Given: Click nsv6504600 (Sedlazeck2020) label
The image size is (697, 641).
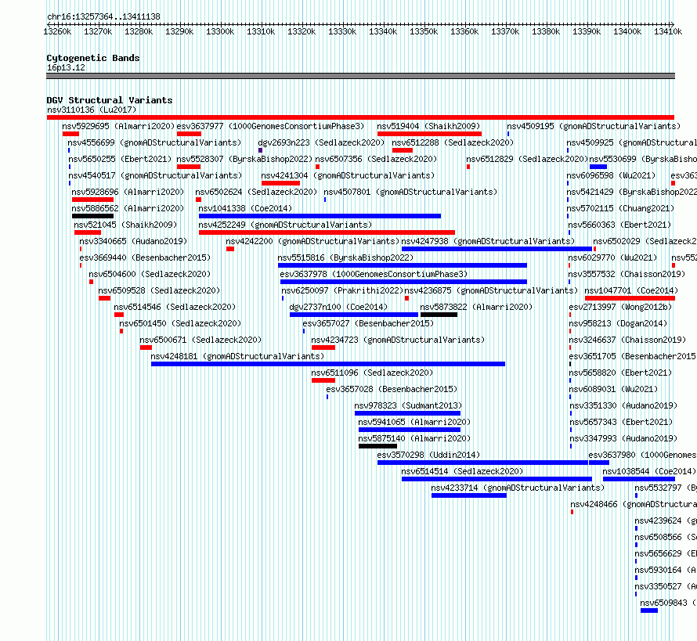Looking at the screenshot, I should click(x=150, y=274).
